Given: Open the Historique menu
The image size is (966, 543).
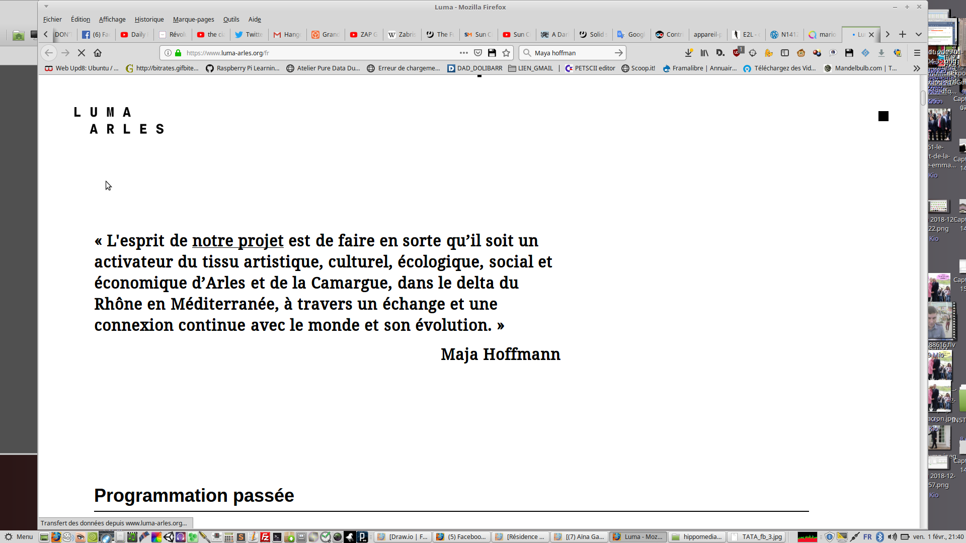Looking at the screenshot, I should click(x=149, y=19).
